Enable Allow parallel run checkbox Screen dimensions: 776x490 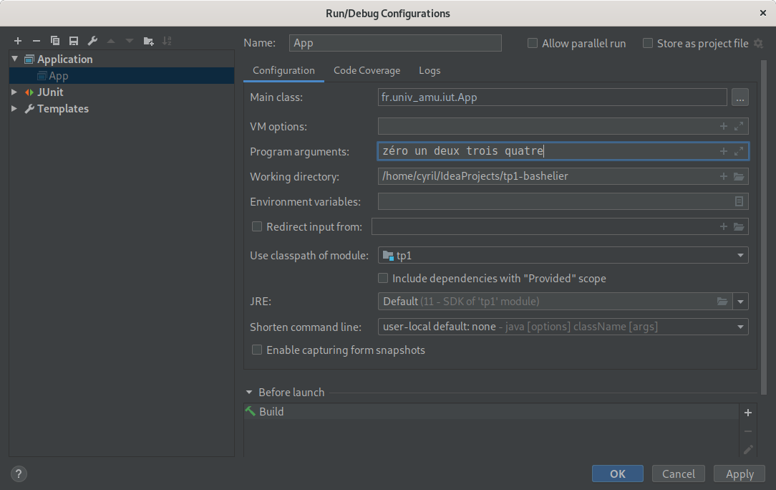(533, 44)
